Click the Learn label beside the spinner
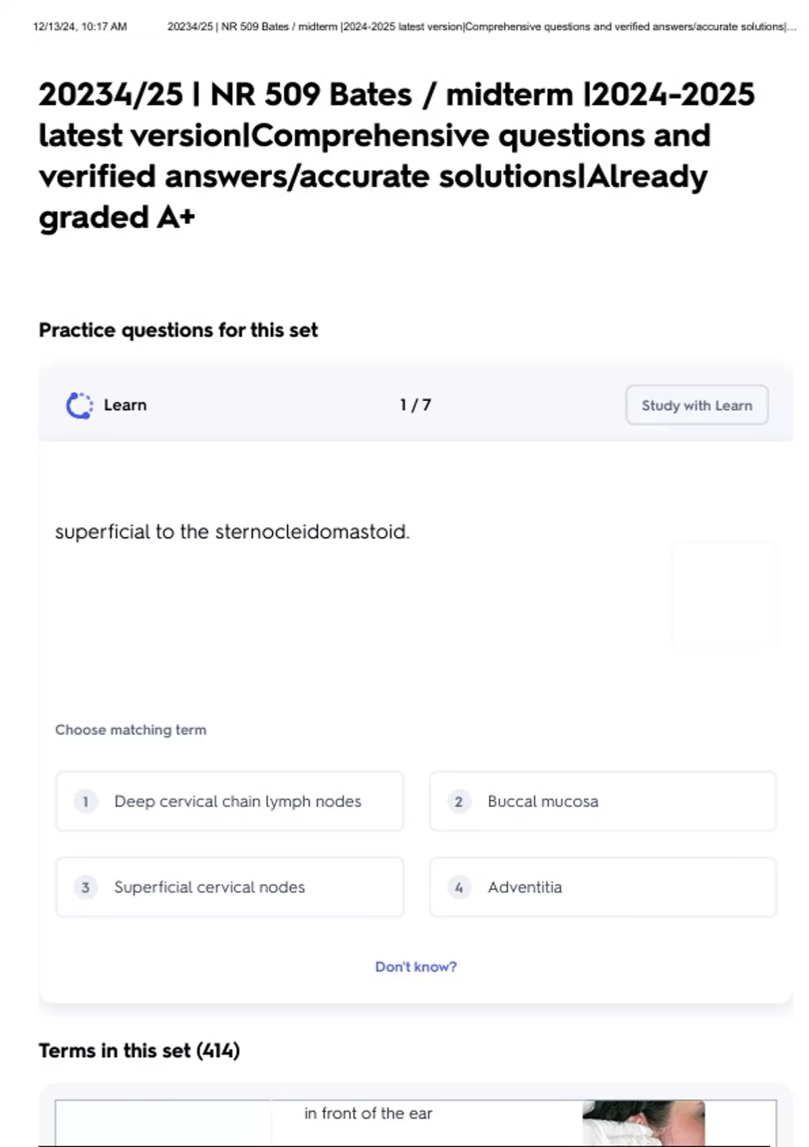This screenshot has width=809, height=1147. click(x=125, y=405)
